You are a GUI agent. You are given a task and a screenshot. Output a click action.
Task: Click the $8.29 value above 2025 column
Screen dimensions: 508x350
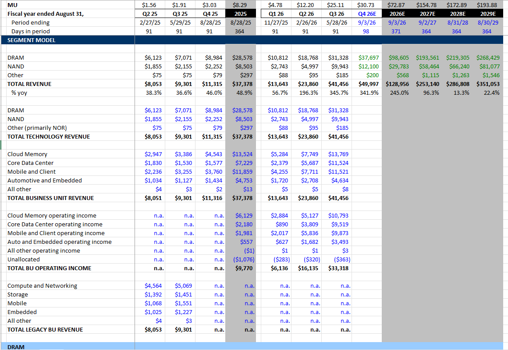240,5
